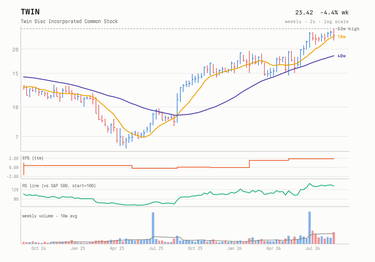This screenshot has height=262, width=375.
Task: Click the tallest volume bar near Jul 25
Action: coord(153,228)
